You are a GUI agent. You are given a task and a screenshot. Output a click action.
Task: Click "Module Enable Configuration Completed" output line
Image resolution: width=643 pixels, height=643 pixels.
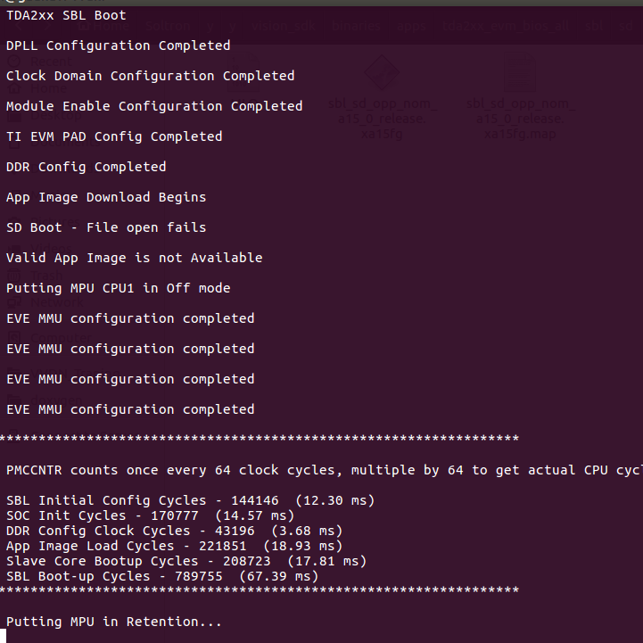(154, 106)
